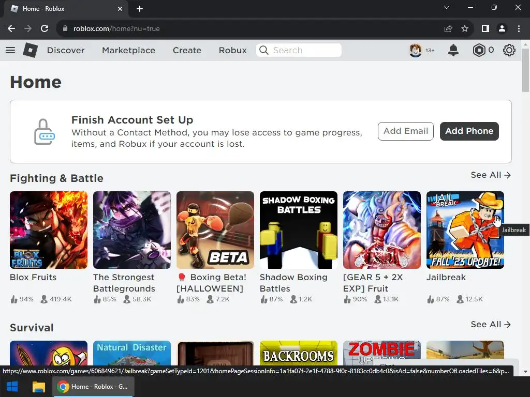The width and height of the screenshot is (530, 397).
Task: Toggle the browser side panel
Action: point(485,29)
